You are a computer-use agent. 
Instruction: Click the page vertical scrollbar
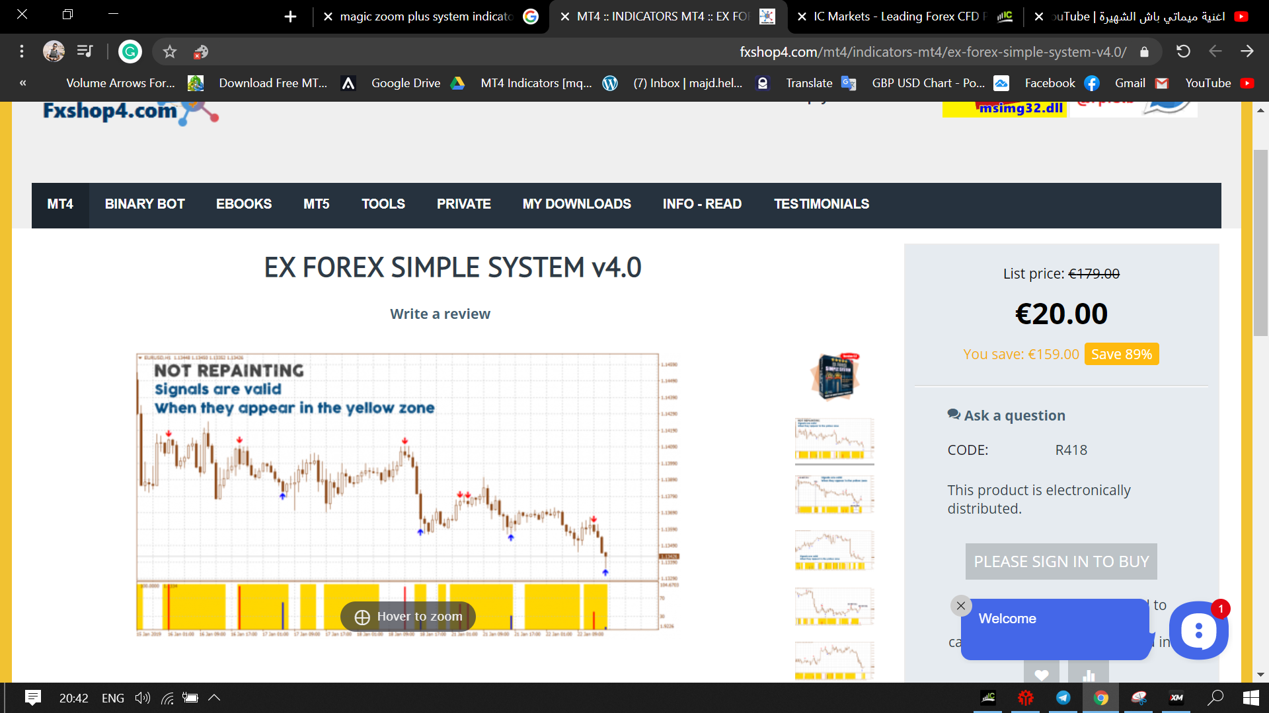[1260, 244]
